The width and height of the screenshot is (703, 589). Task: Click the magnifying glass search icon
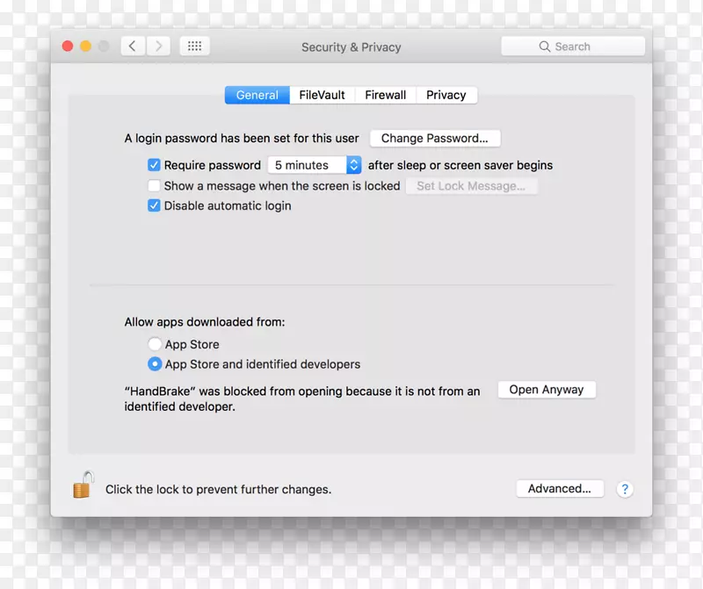click(x=545, y=47)
